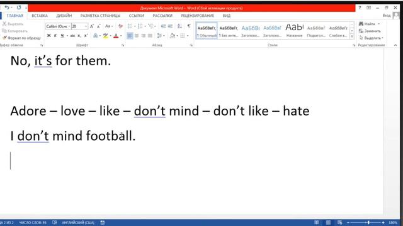403x226 pixels.
Task: Apply the Название title style
Action: 295,31
